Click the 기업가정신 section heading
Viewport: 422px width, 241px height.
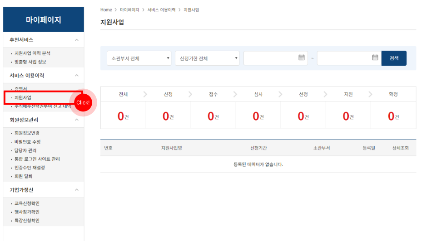pyautogui.click(x=21, y=190)
